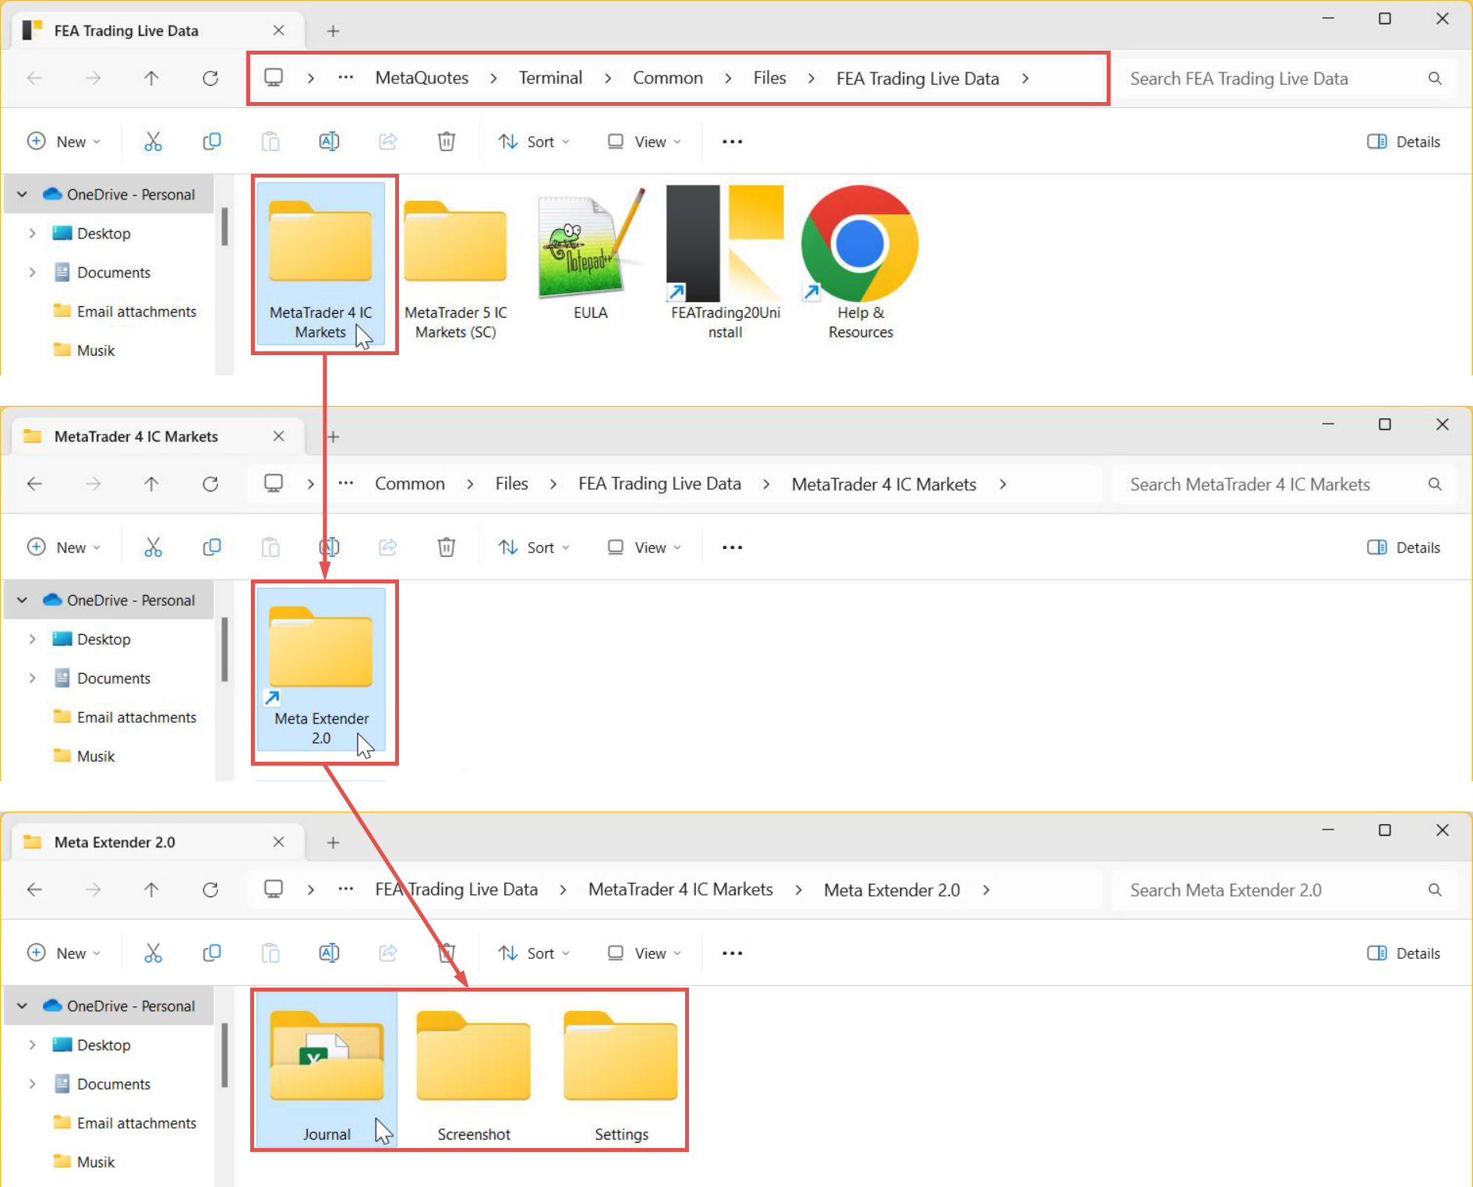The image size is (1473, 1187).
Task: Toggle Details pane in MetaTrader 4 IC Markets window
Action: pyautogui.click(x=1404, y=548)
